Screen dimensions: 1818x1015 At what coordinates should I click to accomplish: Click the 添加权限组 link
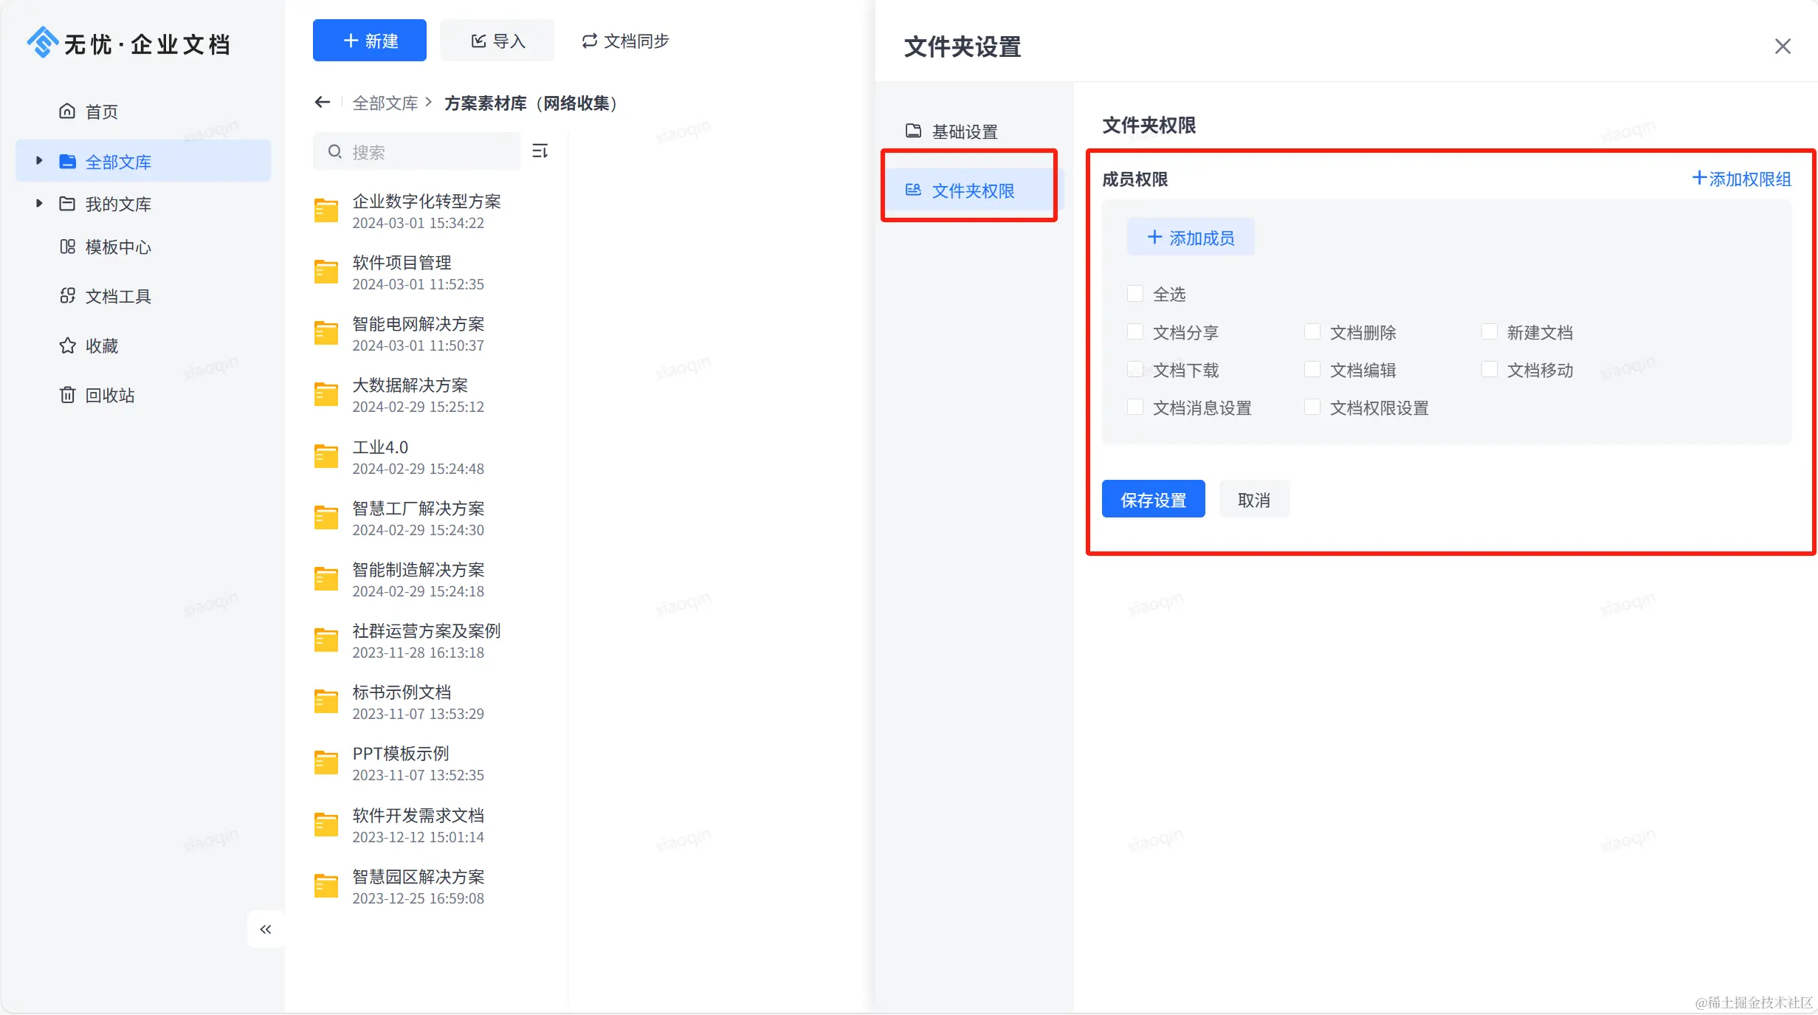pos(1741,179)
